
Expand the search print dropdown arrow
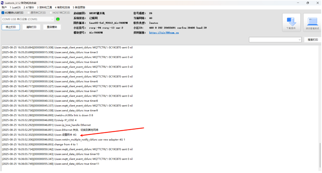coord(300,40)
